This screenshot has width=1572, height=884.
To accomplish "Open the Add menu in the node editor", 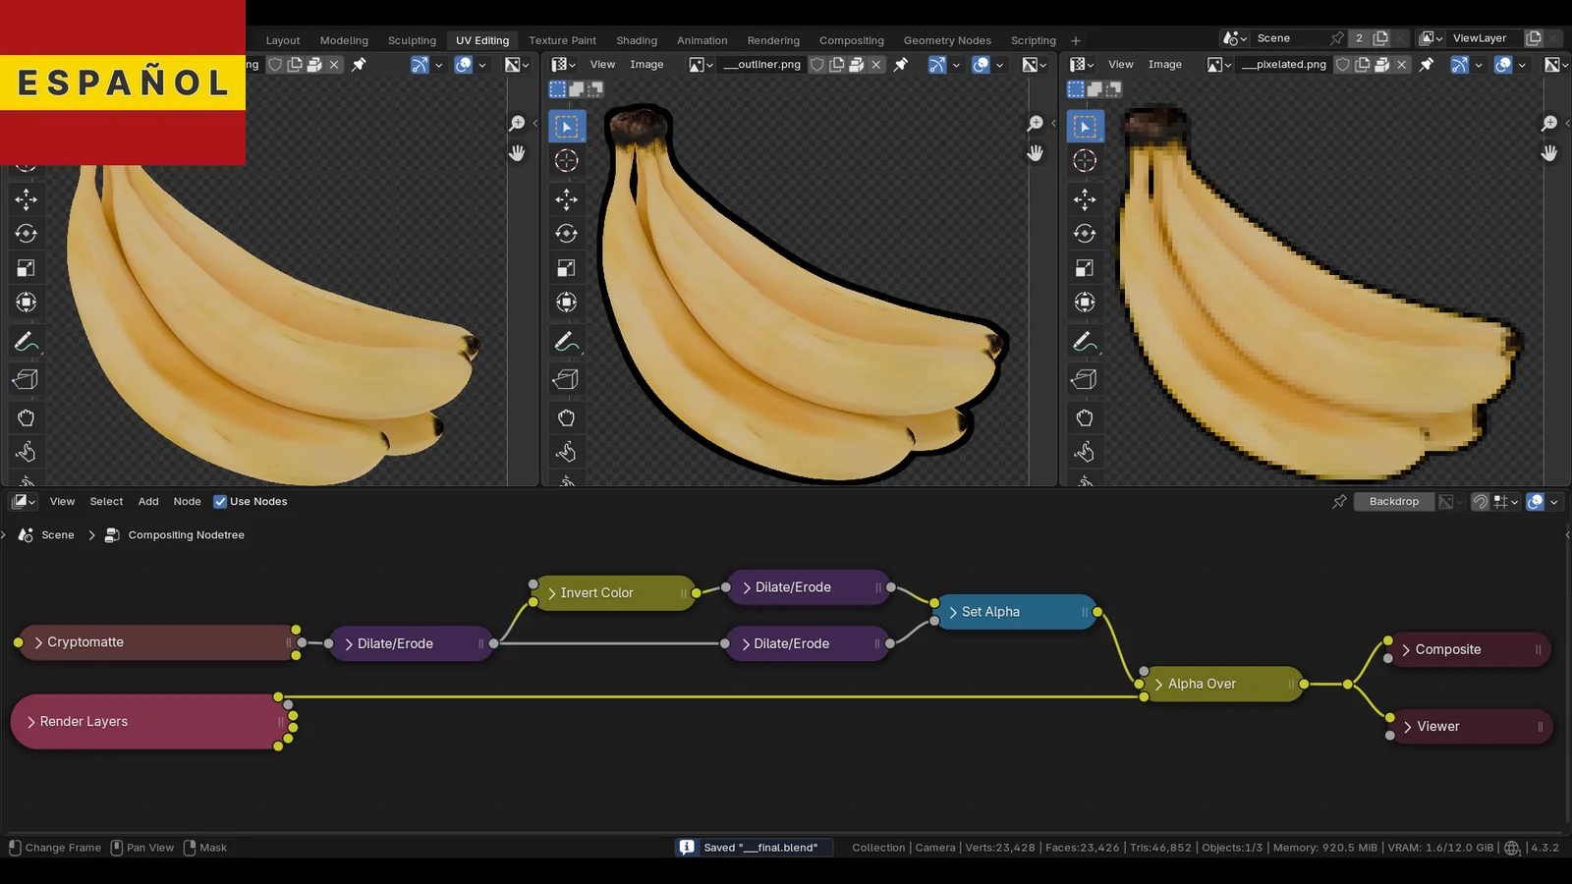I will [148, 502].
